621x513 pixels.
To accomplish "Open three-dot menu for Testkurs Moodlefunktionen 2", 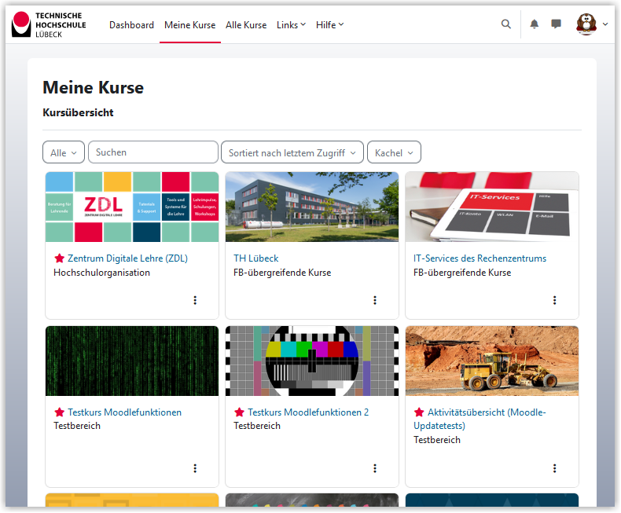I will click(375, 468).
